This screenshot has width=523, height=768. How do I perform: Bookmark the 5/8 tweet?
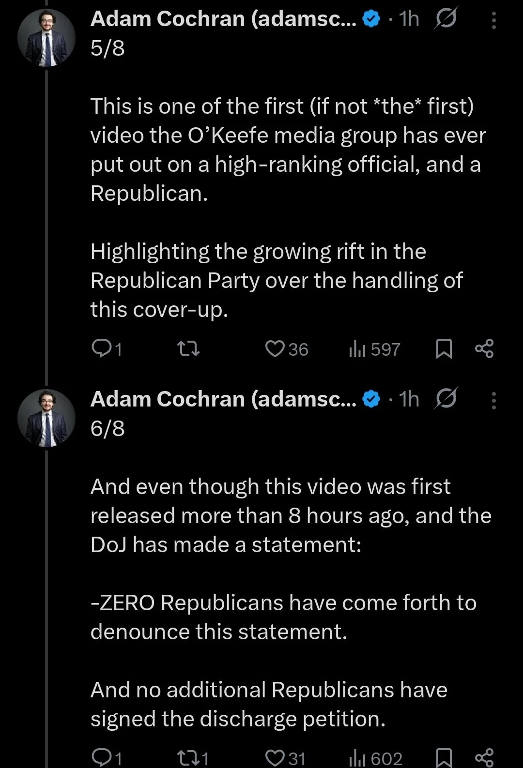coord(444,348)
